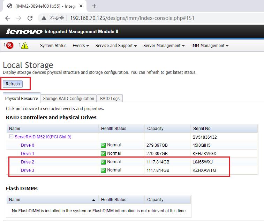Open the Drive 0 link
Image resolution: width=264 pixels, height=222 pixels.
pyautogui.click(x=28, y=145)
